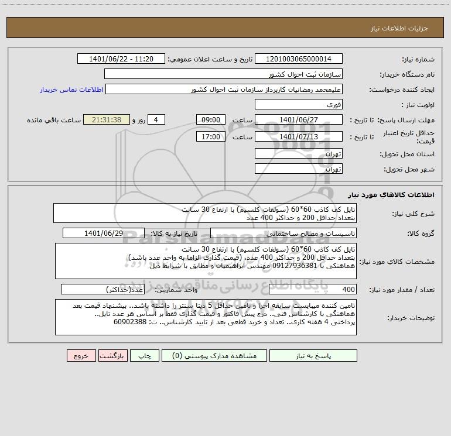This screenshot has width=451, height=436.
Task: Click the label 'تاریخ و ساعت اعلان عمومی:'
Action: point(210,60)
